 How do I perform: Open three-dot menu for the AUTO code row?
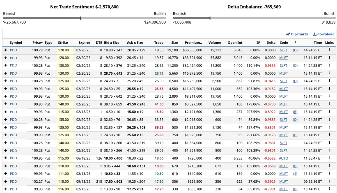[x=329, y=158]
